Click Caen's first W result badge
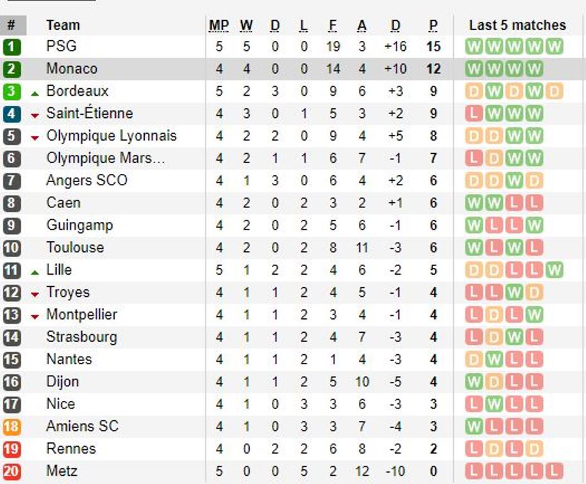The width and height of the screenshot is (586, 484). click(x=474, y=203)
